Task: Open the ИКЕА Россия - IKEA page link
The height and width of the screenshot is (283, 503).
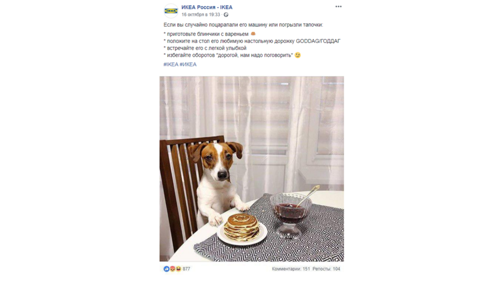Action: coord(207,7)
